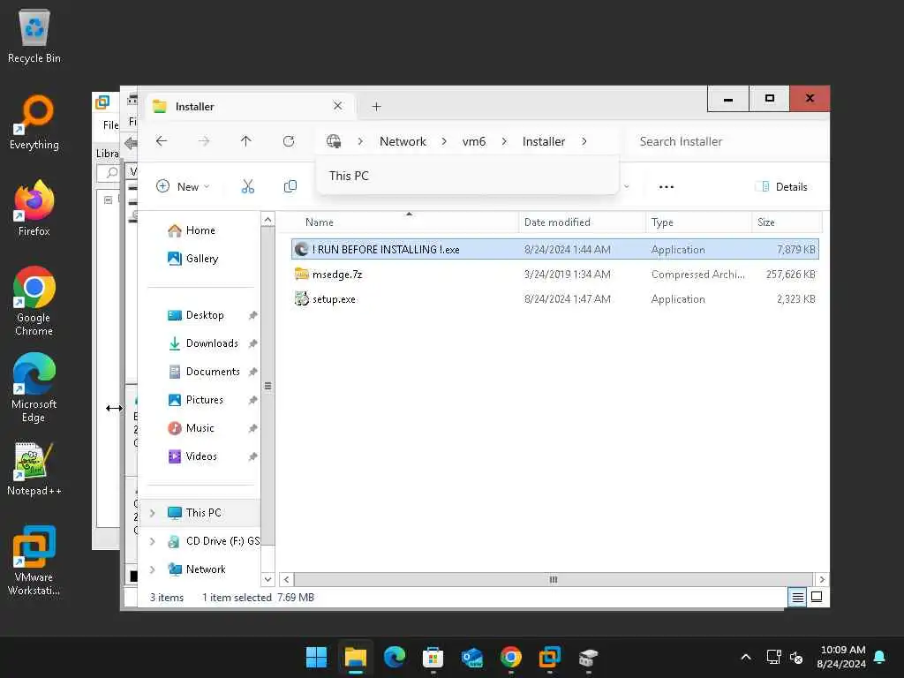Screen dimensions: 904x678
Task: Open Gallery in navigation pane
Action: [193, 259]
